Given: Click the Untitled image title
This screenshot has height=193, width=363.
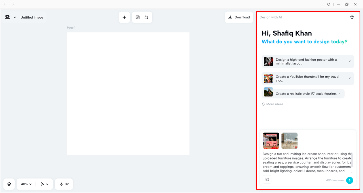Looking at the screenshot, I should (x=32, y=17).
